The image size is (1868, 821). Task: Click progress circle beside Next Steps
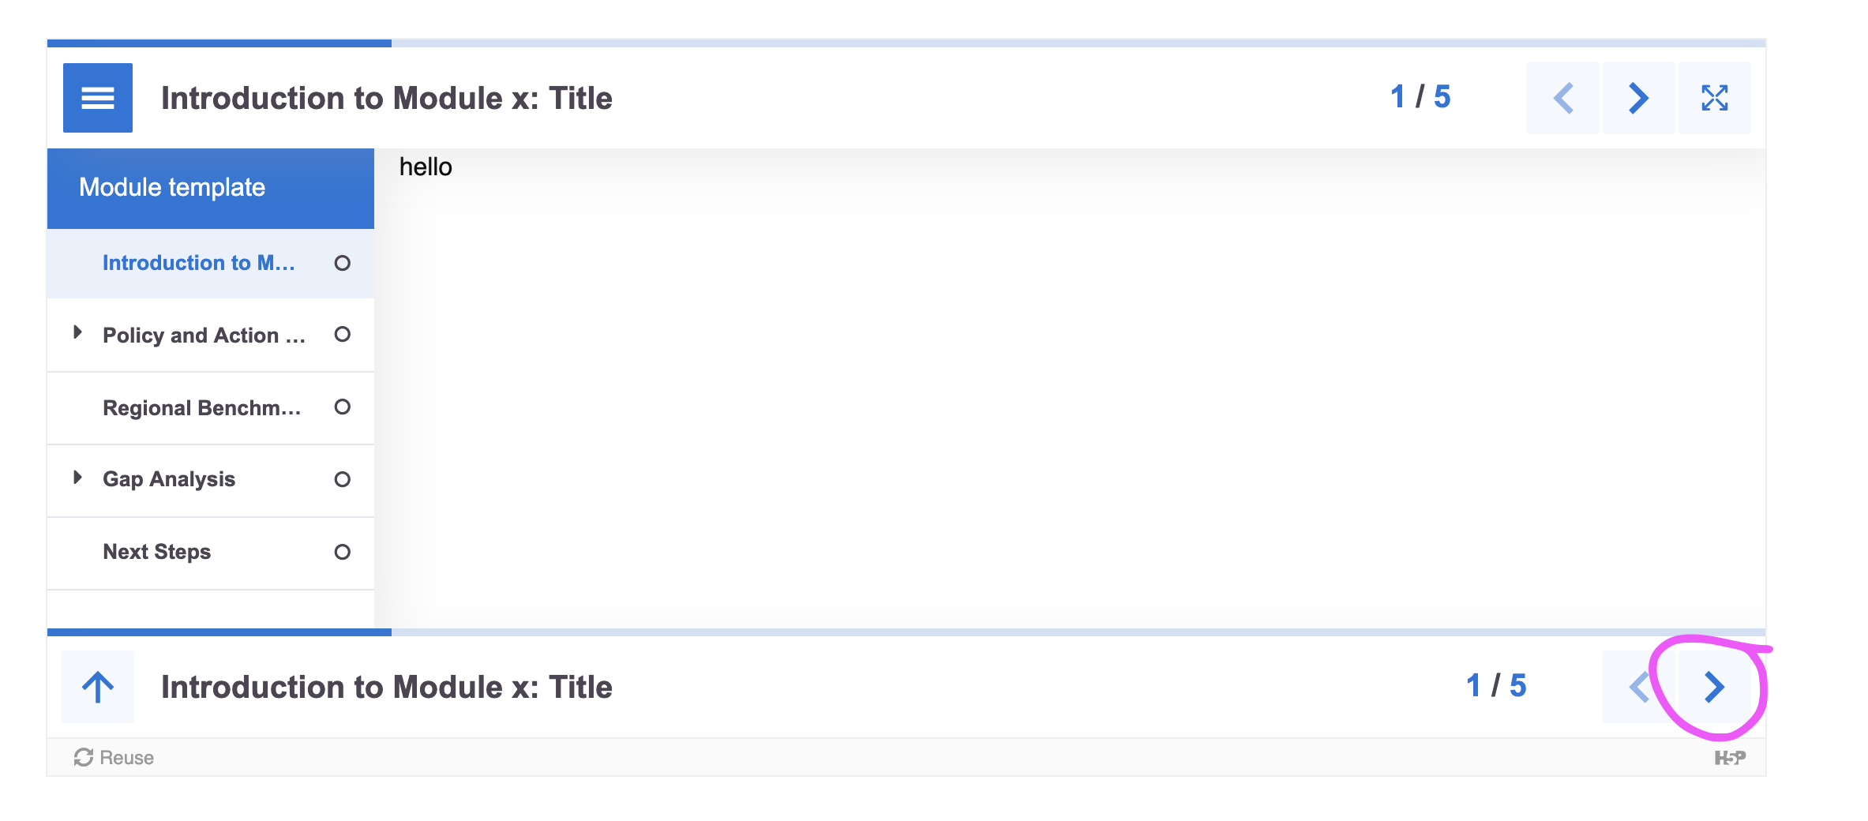click(342, 552)
